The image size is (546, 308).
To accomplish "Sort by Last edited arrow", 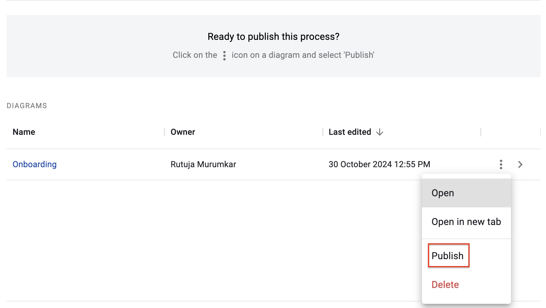I will coord(380,132).
